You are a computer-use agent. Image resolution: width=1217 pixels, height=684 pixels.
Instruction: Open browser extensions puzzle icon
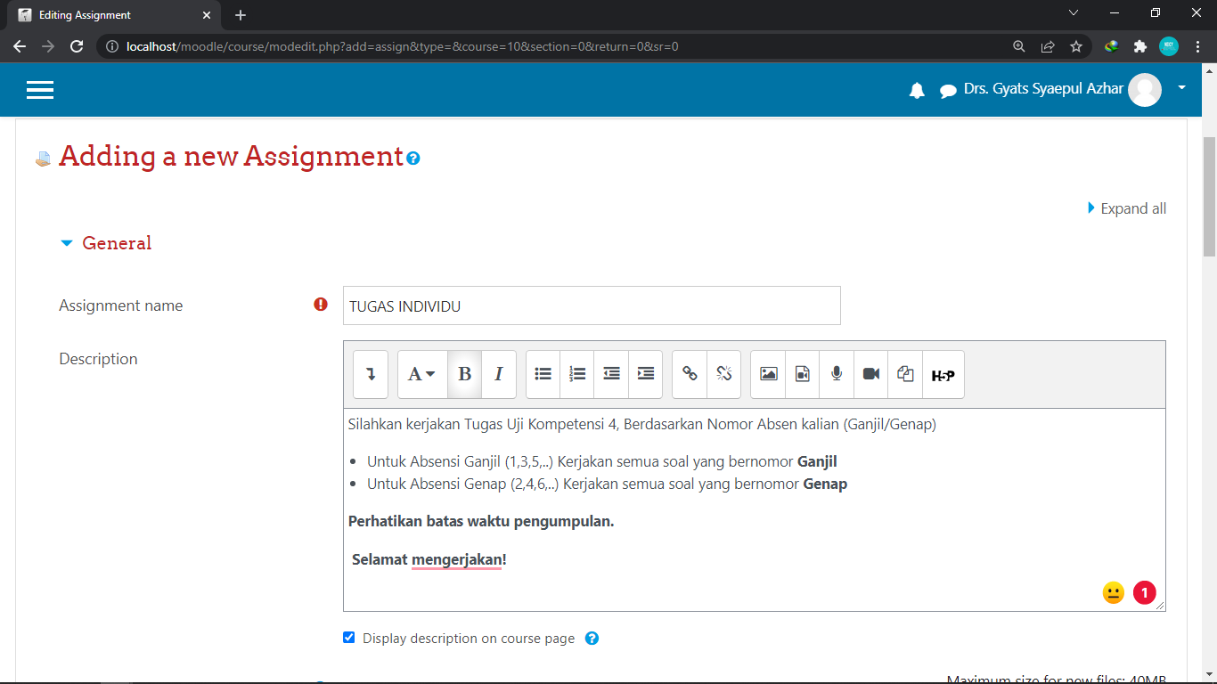[x=1140, y=46]
